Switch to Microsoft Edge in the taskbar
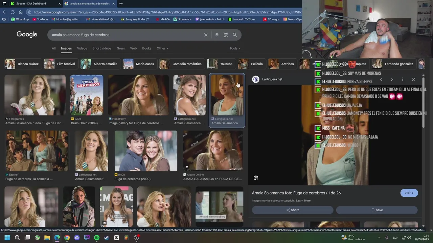 pos(57,238)
